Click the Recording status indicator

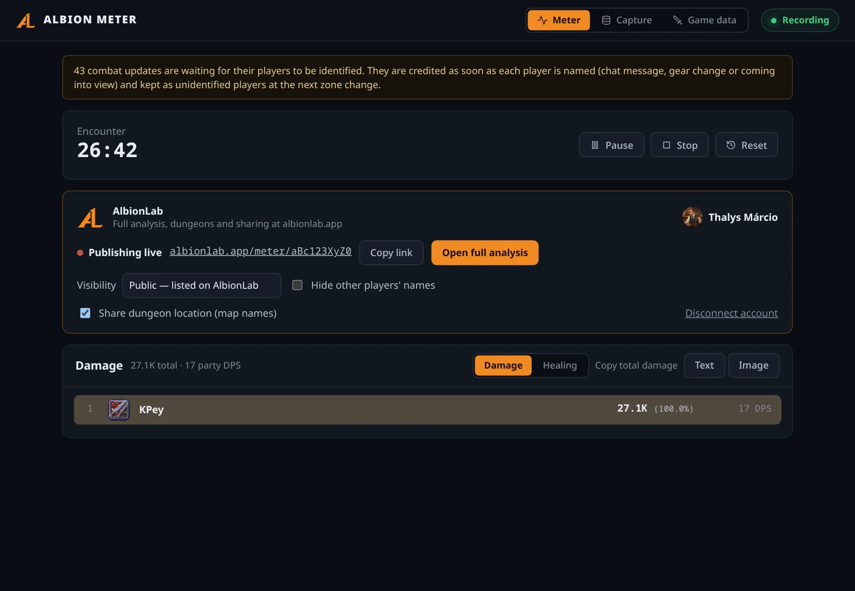point(800,20)
